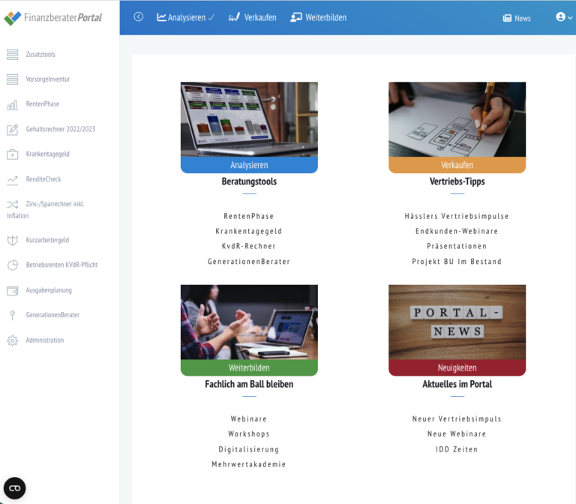Screen dimensions: 576x504
Task: Collapse sidebar with the back arrow icon
Action: 139,17
